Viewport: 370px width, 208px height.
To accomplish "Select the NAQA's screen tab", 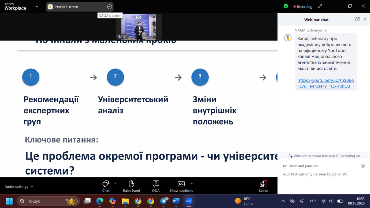I will pos(79,7).
